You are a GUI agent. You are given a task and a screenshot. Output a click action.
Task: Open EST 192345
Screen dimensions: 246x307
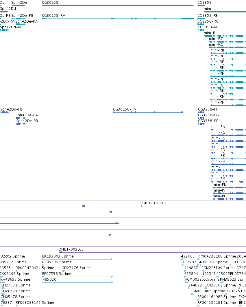(x=209, y=273)
